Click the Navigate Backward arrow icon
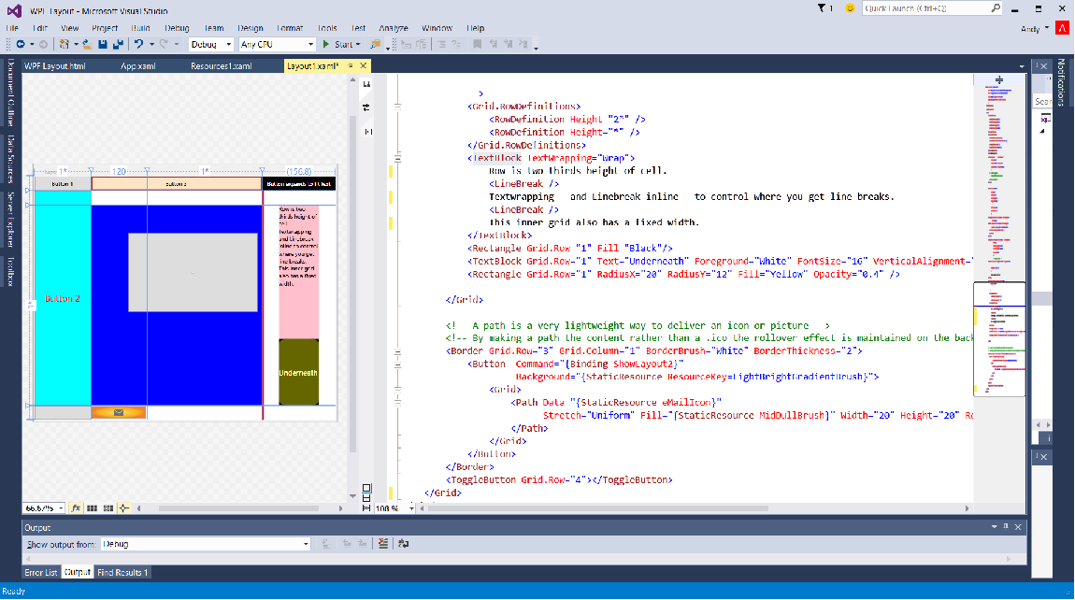 click(19, 44)
